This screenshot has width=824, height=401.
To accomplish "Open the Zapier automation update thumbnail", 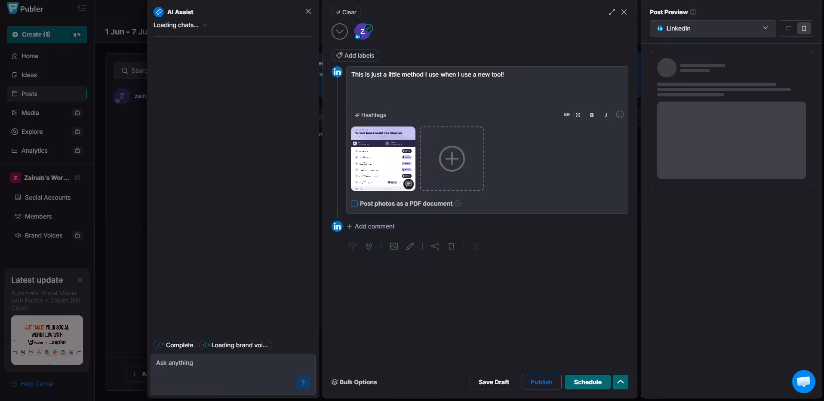I will [x=47, y=340].
